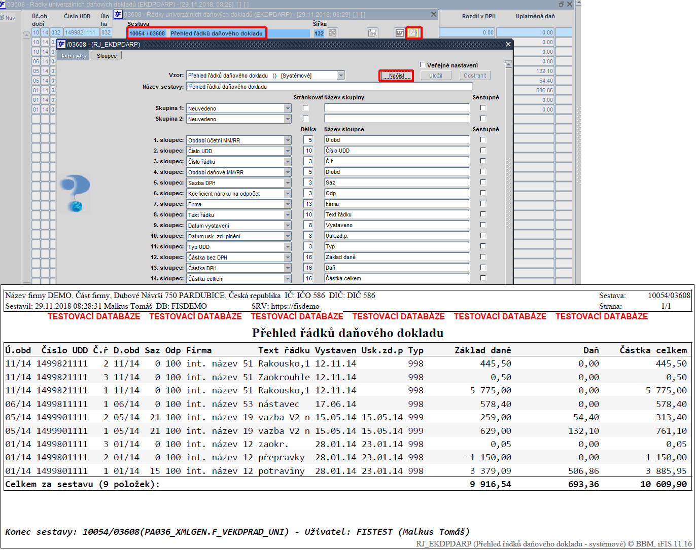The height and width of the screenshot is (550, 696).
Task: Click the Název sestavy input field
Action: 329,87
